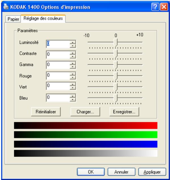Click the red gradient preview bar
Image resolution: width=170 pixels, height=180 pixels.
click(x=86, y=126)
